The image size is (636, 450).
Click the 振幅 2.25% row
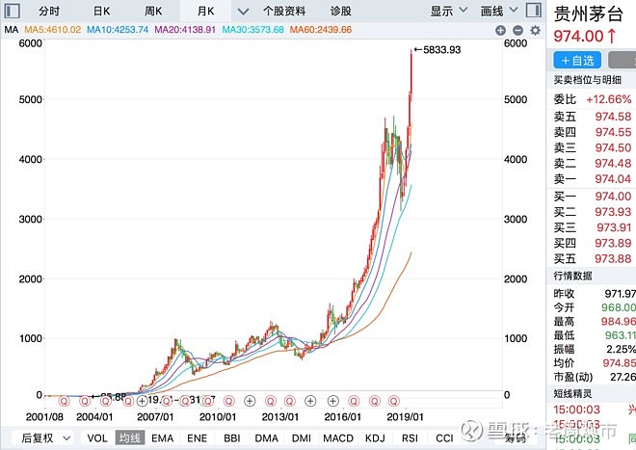point(595,349)
